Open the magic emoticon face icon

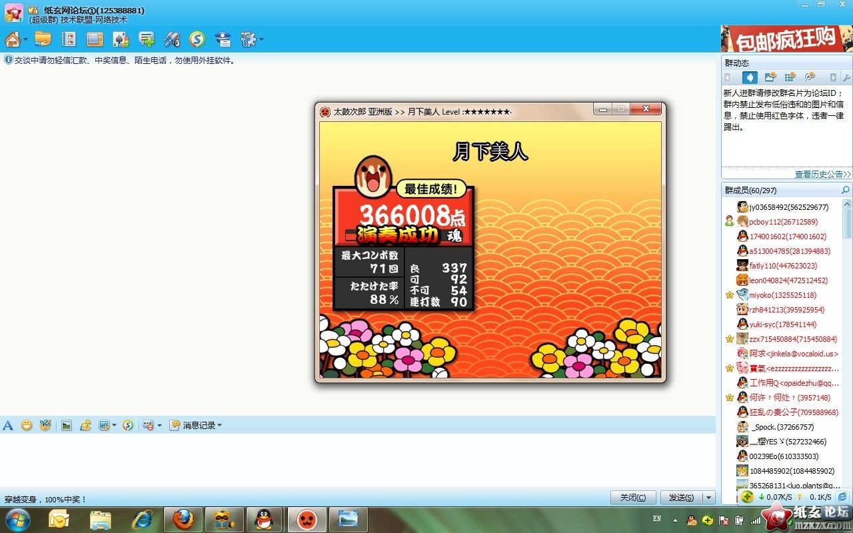coord(45,425)
